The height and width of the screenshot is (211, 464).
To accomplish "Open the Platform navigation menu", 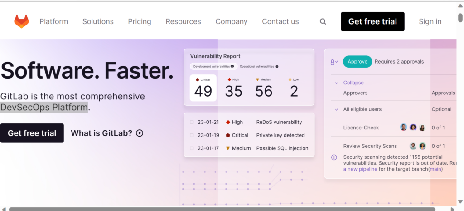I will (x=53, y=21).
